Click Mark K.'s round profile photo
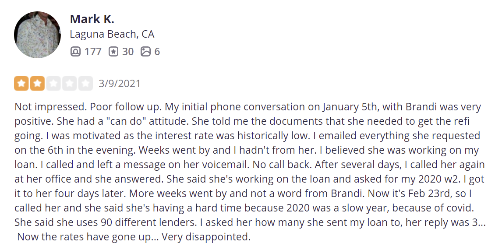This screenshot has width=502, height=250. click(37, 35)
